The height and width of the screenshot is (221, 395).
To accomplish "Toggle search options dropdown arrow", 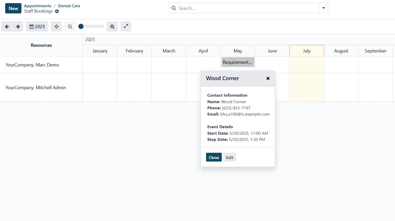I will point(323,8).
